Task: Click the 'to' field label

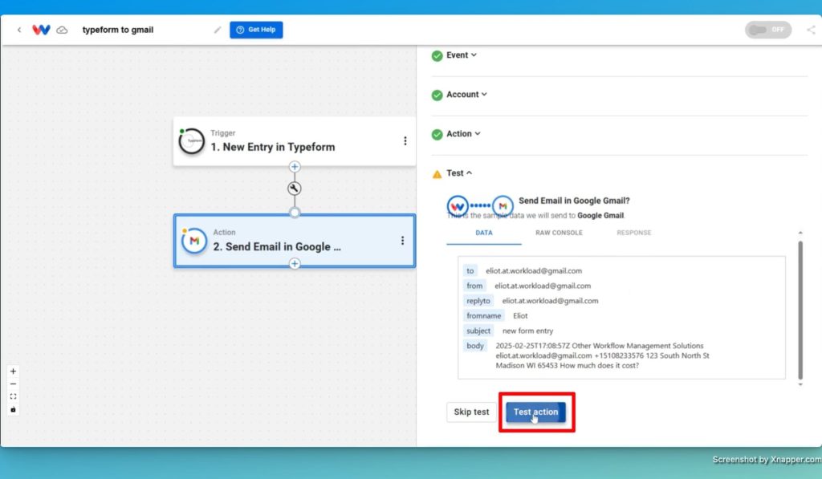Action: tap(470, 271)
